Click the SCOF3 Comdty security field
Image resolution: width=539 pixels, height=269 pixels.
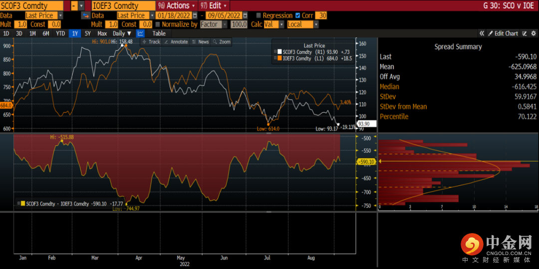coord(31,5)
